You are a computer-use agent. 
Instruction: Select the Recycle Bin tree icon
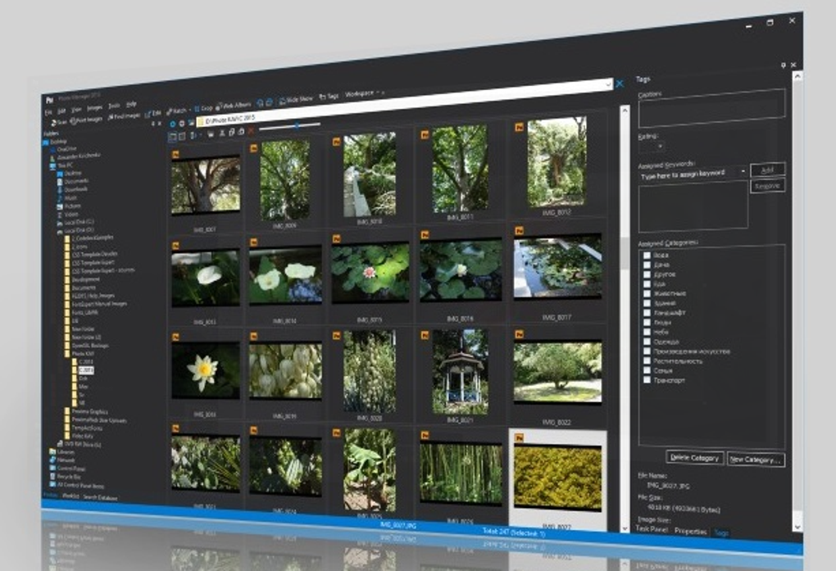click(x=52, y=476)
